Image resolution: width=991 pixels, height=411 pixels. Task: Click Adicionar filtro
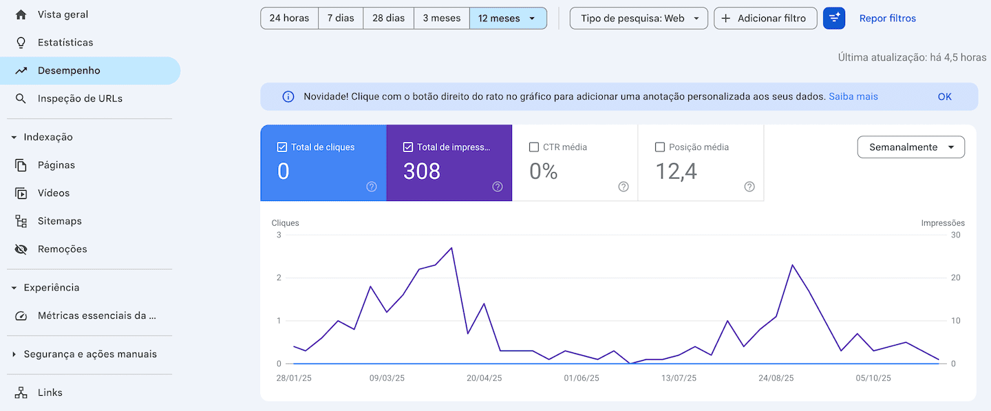coord(765,18)
